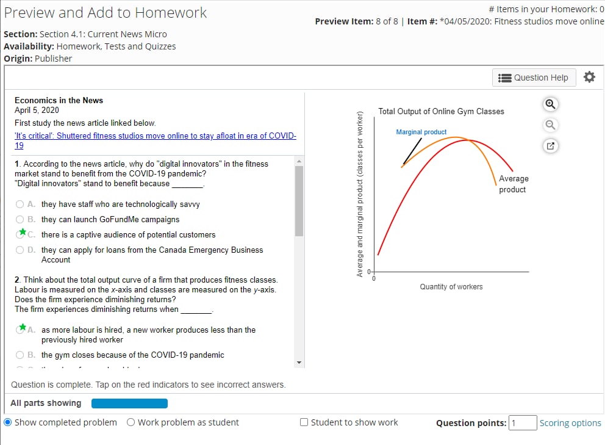Choose option D Canada Emergency Business Account
The width and height of the screenshot is (605, 445).
[20, 250]
